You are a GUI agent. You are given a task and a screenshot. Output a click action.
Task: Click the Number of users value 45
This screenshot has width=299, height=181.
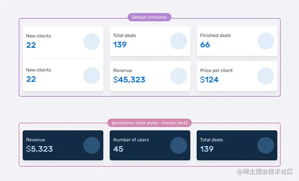[118, 149]
